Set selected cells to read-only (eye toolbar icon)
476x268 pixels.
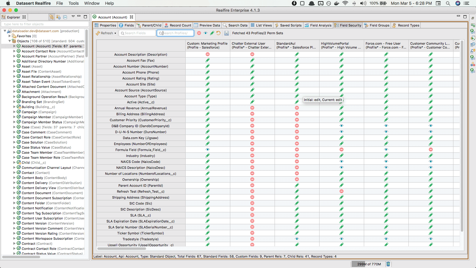[206, 33]
